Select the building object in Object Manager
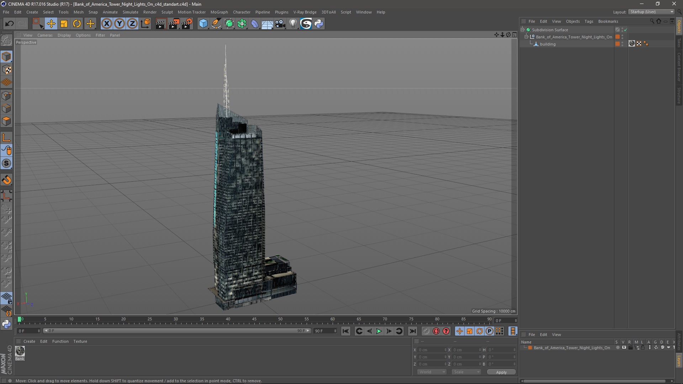 pyautogui.click(x=547, y=44)
